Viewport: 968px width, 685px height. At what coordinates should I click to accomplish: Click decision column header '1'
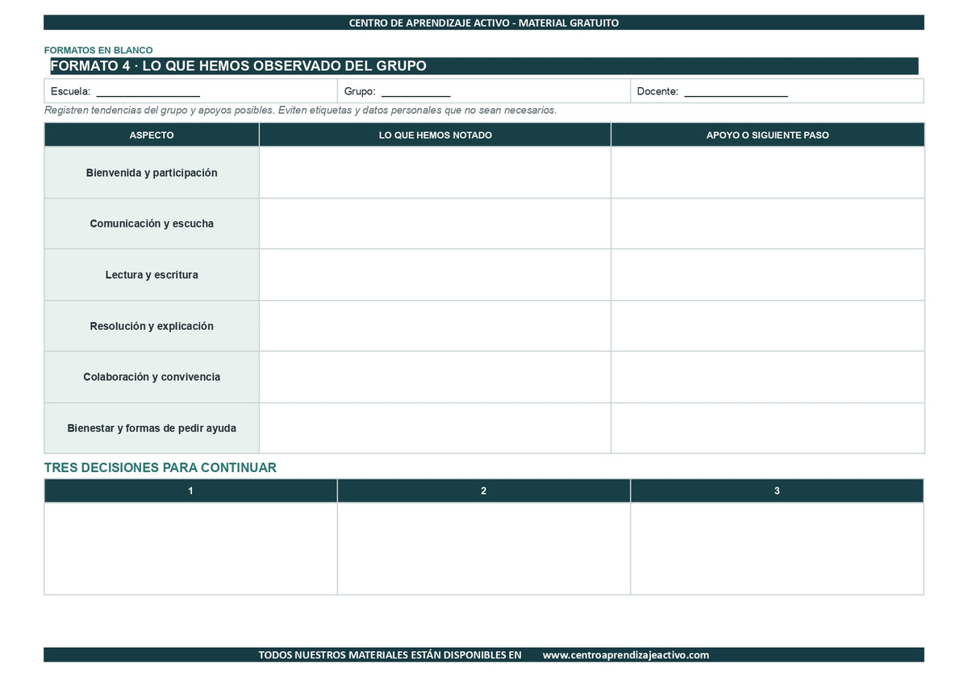click(190, 491)
